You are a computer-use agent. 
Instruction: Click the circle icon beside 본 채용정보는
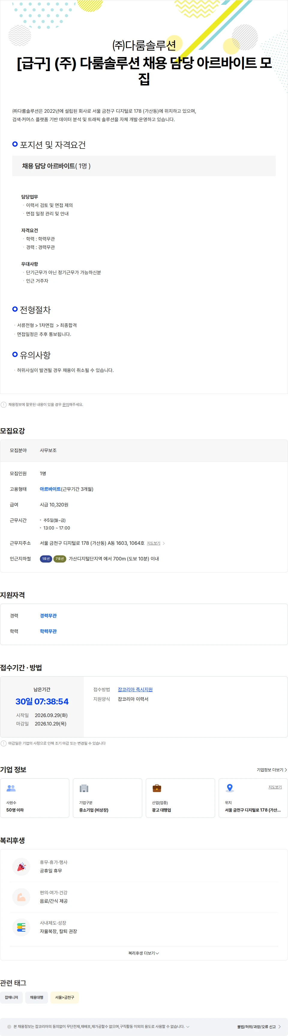[x=9, y=1026]
